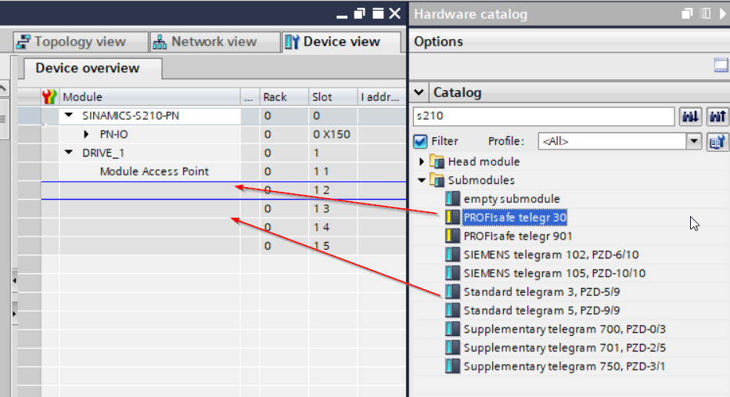
Task: Restore down the device editor window
Action: tap(359, 14)
